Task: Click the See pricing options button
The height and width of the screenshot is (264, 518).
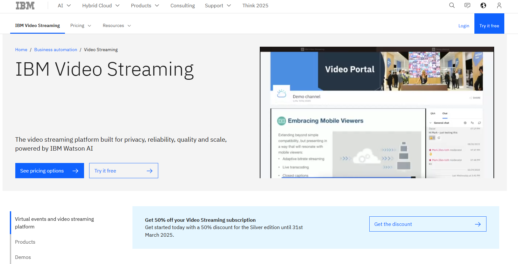Action: (x=50, y=171)
